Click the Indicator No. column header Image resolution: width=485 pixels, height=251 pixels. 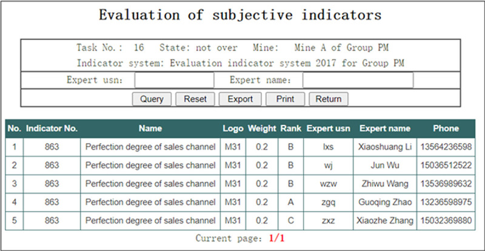pyautogui.click(x=52, y=129)
